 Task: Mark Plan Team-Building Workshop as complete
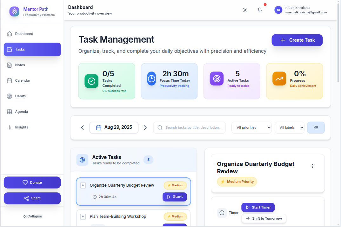(x=83, y=217)
